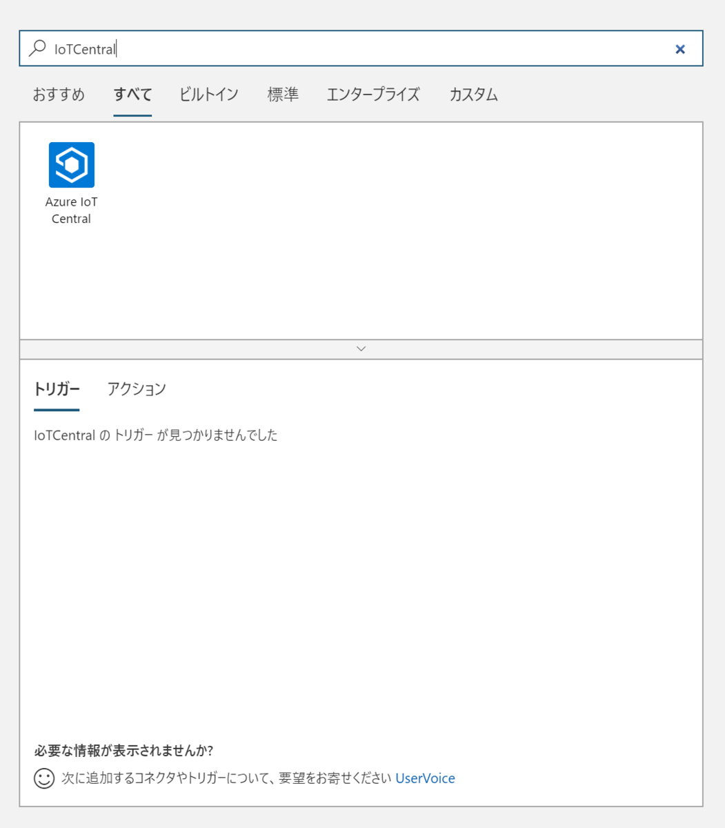This screenshot has height=828, width=725.
Task: Open the アクション tab
Action: (x=137, y=389)
